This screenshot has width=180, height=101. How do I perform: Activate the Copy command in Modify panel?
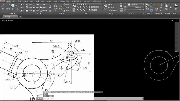point(29,8)
